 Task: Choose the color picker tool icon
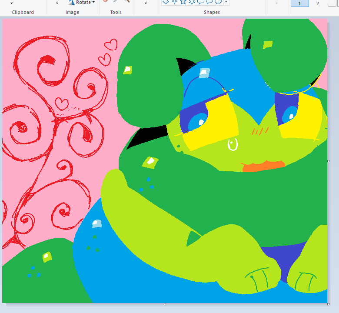pyautogui.click(x=116, y=1)
